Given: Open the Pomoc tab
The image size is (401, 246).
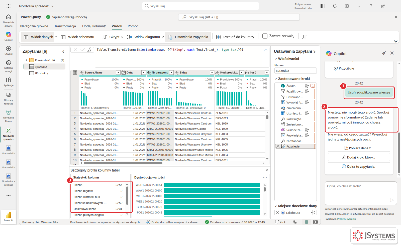Looking at the screenshot, I should point(133,26).
